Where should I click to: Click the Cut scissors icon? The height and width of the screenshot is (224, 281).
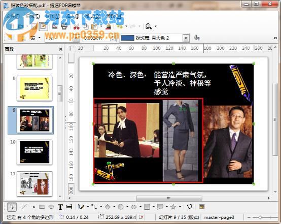pyautogui.click(x=77, y=26)
